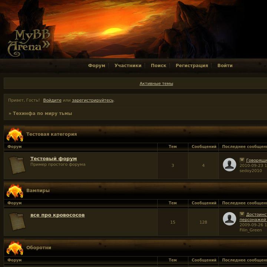Click the sedoy2010 last-post avatar
Screen dimensions: 267x267
click(230, 165)
